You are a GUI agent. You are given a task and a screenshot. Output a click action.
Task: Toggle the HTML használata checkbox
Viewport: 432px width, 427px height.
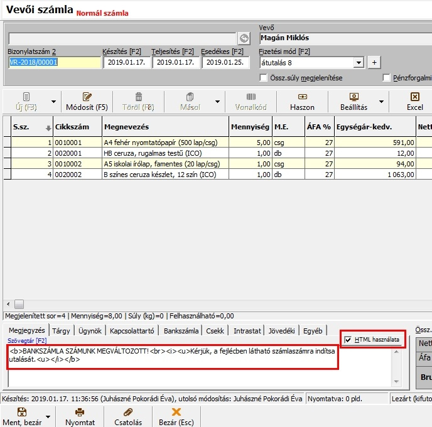[x=348, y=340]
